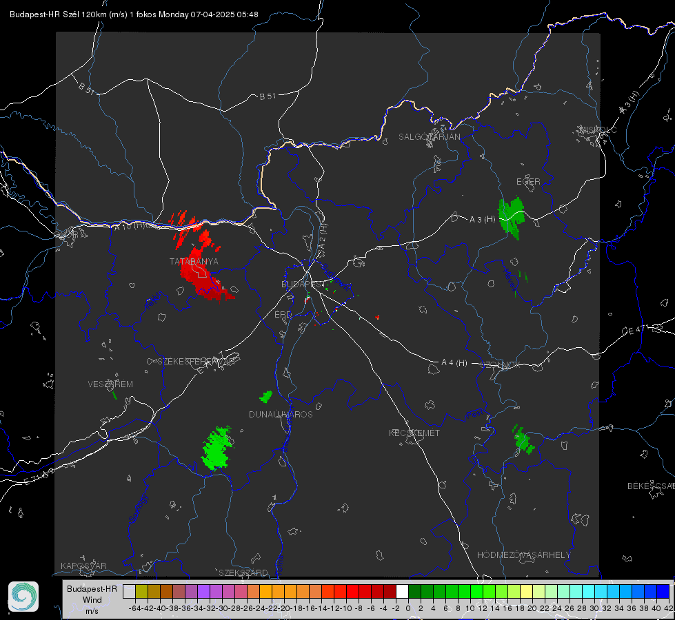
Task: Click the swirl weather logo icon
Action: (x=23, y=597)
